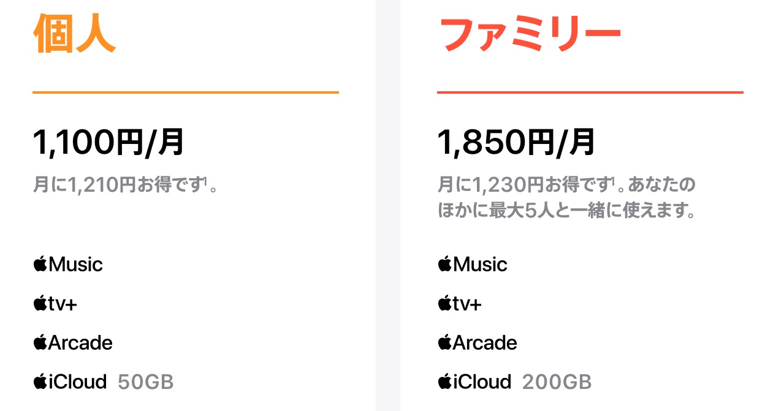Click the 50GB storage label
The image size is (765, 411).
146,383
